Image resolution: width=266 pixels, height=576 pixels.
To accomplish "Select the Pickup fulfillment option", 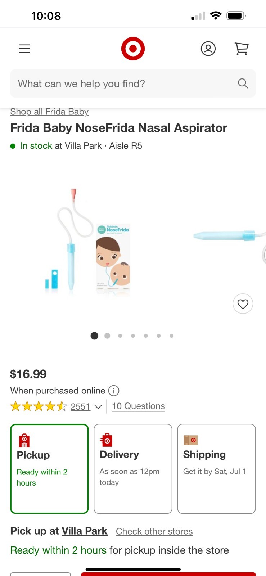I will [50, 468].
